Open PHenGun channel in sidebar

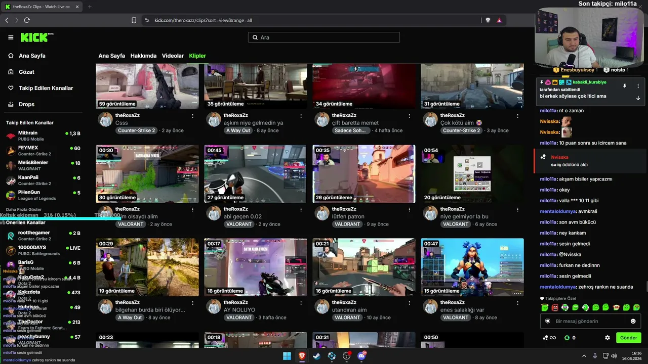click(x=43, y=195)
